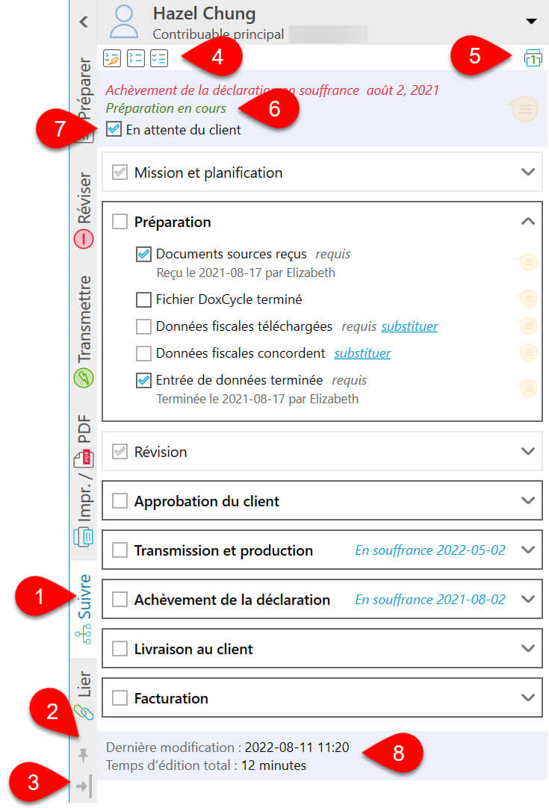Viewport: 549px width, 808px height.
Task: Click the printer icon in the top right
Action: [x=533, y=58]
